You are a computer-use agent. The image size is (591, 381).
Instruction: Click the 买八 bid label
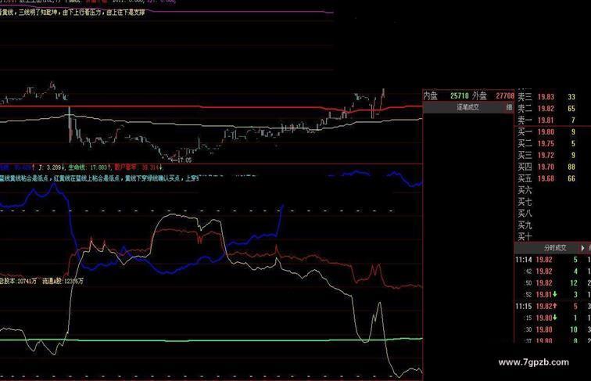pyautogui.click(x=525, y=214)
